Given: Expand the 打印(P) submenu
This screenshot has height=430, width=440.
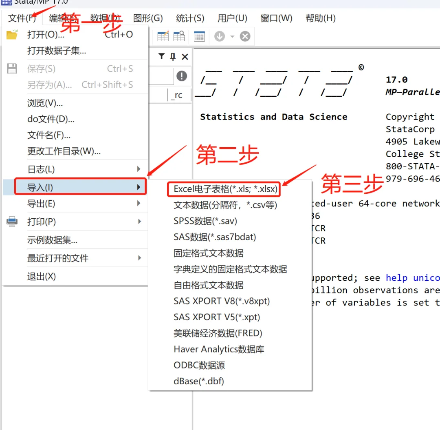Looking at the screenshot, I should (75, 222).
